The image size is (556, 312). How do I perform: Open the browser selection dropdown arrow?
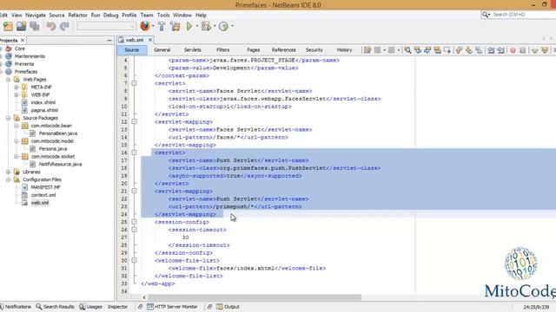(153, 26)
